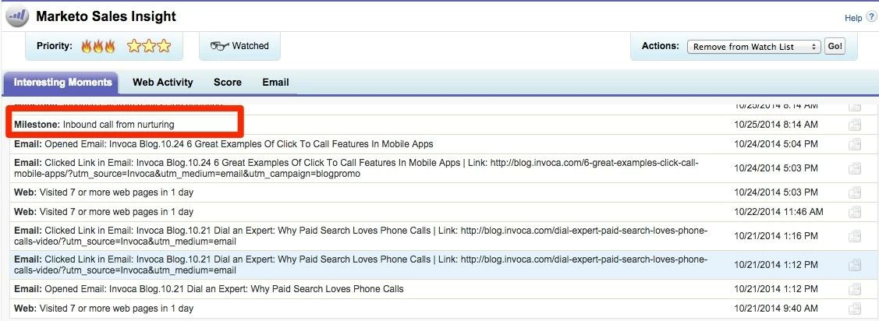Click the icon on the Milestone Inbound call row

[x=854, y=125]
